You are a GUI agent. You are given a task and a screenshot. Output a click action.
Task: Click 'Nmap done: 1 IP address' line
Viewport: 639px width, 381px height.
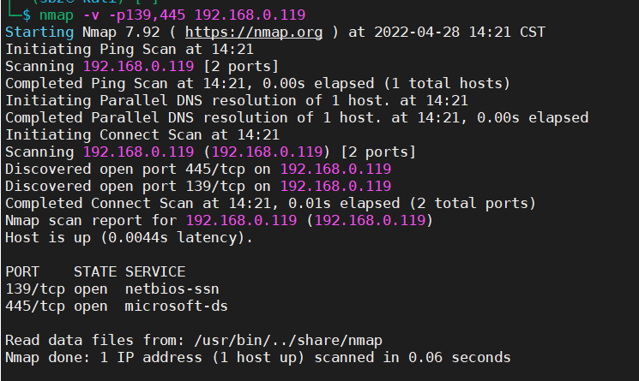(258, 357)
